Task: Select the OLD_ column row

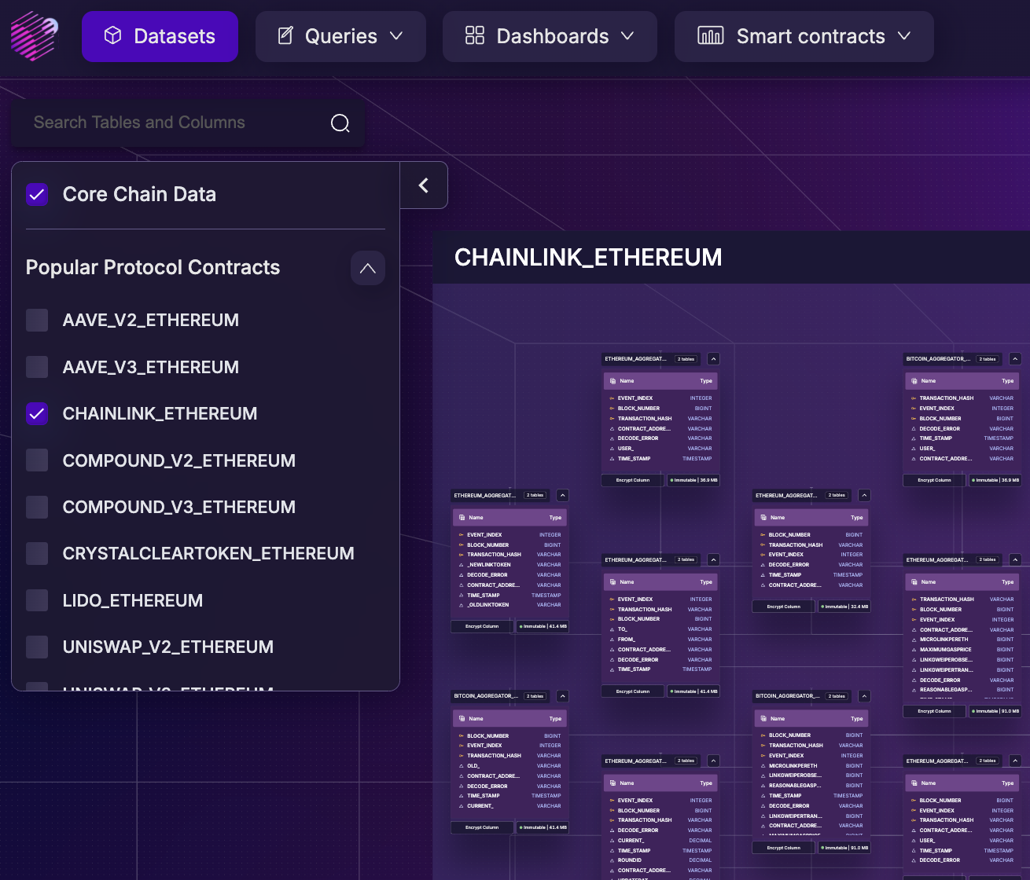Action: point(509,766)
